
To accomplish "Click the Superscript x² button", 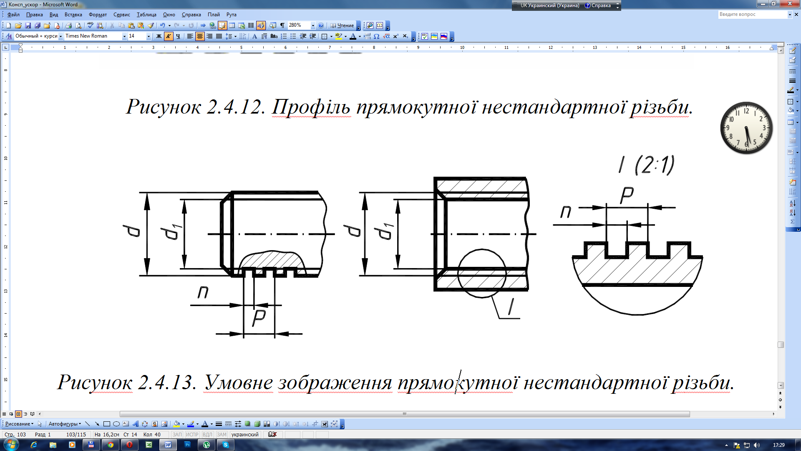I will click(x=395, y=36).
